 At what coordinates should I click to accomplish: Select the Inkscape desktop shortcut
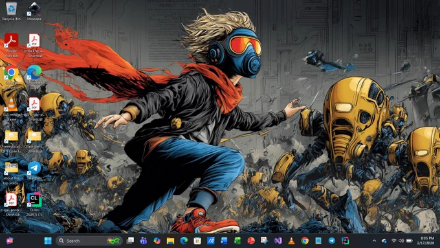(34, 11)
